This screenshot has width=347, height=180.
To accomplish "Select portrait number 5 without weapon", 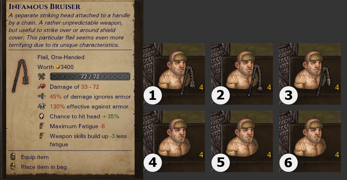I will point(242,141).
